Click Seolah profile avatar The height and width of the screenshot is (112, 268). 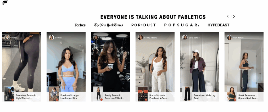coord(51,37)
